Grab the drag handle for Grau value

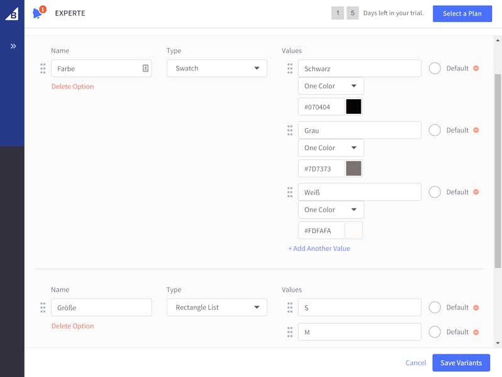tap(290, 131)
